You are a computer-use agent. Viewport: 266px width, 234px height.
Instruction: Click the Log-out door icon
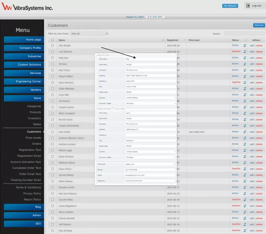tap(248, 6)
